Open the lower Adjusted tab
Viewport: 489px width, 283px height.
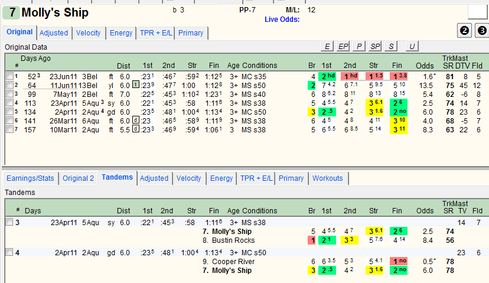coord(154,178)
